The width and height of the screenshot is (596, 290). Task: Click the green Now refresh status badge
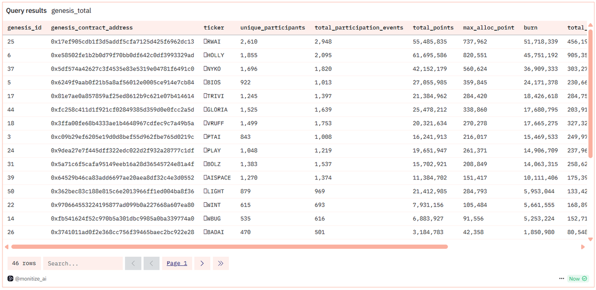pos(578,279)
